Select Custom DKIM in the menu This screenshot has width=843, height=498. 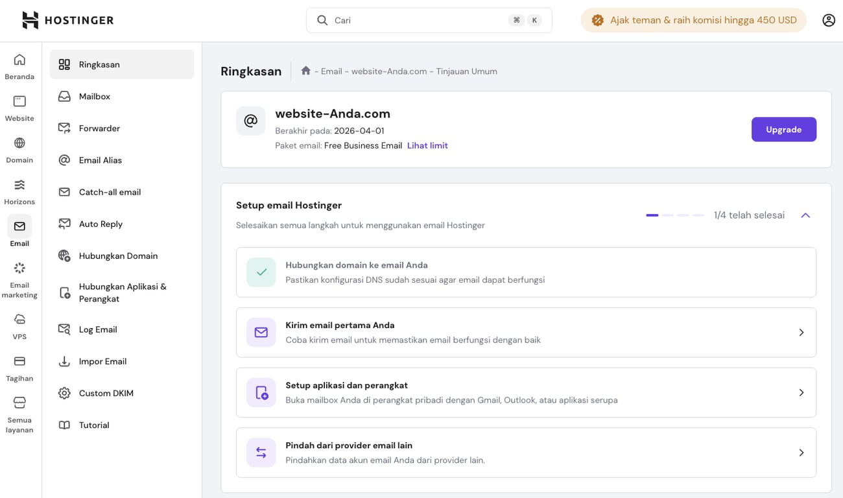tap(106, 394)
